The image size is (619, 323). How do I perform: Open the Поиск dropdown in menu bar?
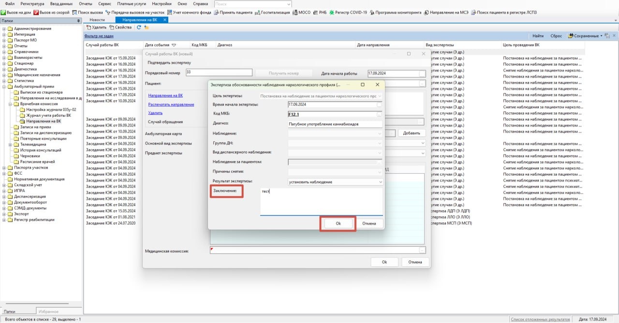tap(289, 4)
